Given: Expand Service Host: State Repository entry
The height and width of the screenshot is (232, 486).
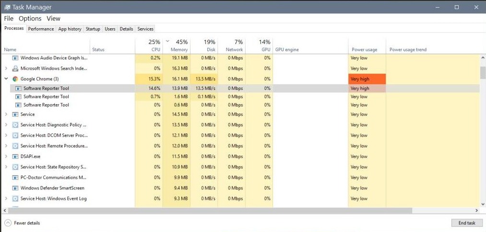Looking at the screenshot, I should pos(6,167).
